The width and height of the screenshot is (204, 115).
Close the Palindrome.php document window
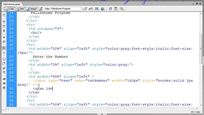point(200,4)
